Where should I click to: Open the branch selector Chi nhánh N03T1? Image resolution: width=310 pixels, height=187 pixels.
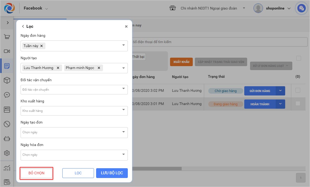pyautogui.click(x=209, y=8)
